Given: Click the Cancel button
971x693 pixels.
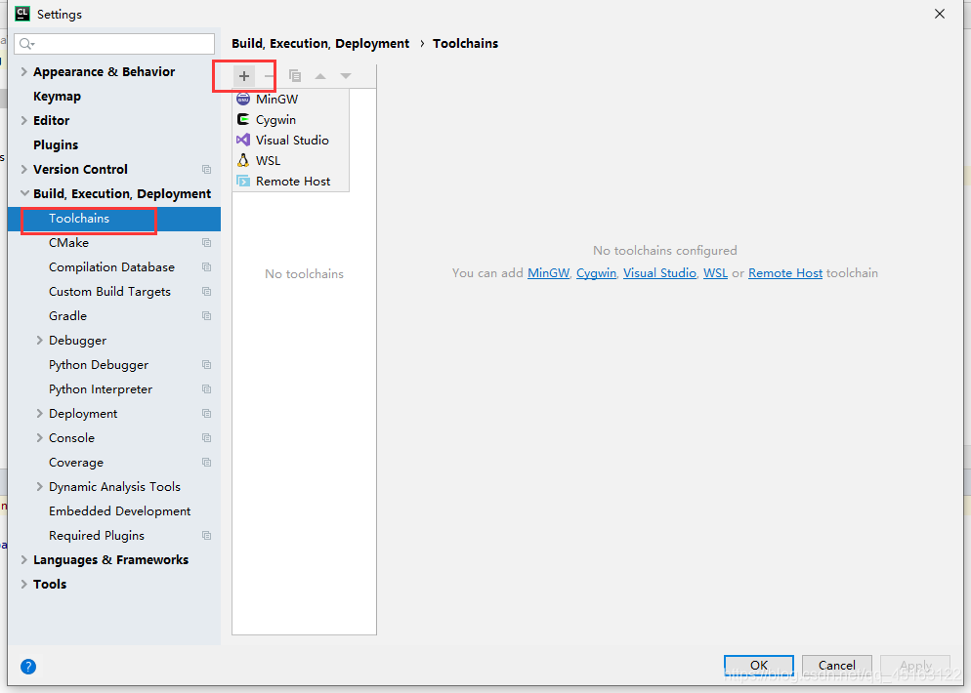Looking at the screenshot, I should (x=836, y=665).
